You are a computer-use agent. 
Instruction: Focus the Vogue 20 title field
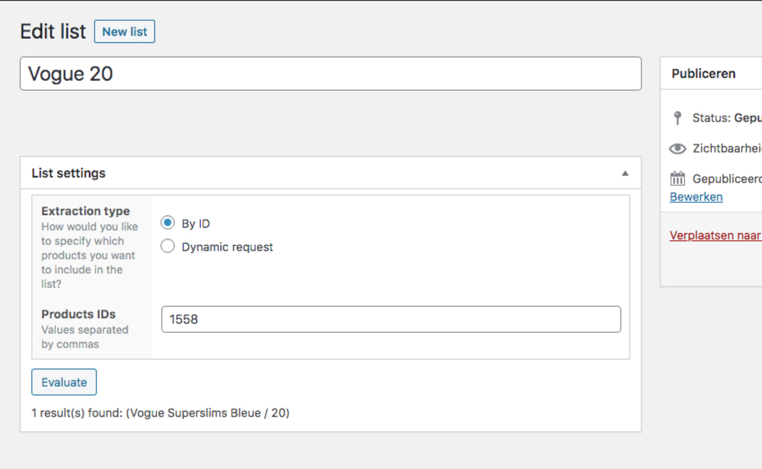[x=331, y=74]
